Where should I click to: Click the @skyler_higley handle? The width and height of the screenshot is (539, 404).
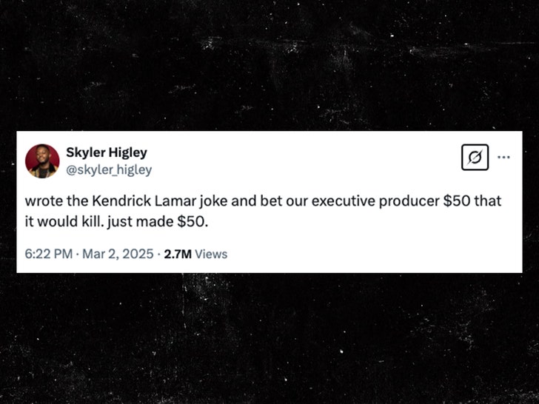[110, 170]
